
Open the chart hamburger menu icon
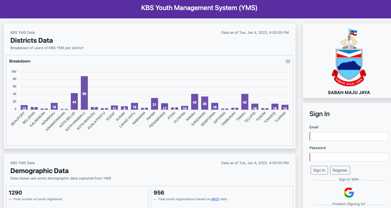coord(288,61)
